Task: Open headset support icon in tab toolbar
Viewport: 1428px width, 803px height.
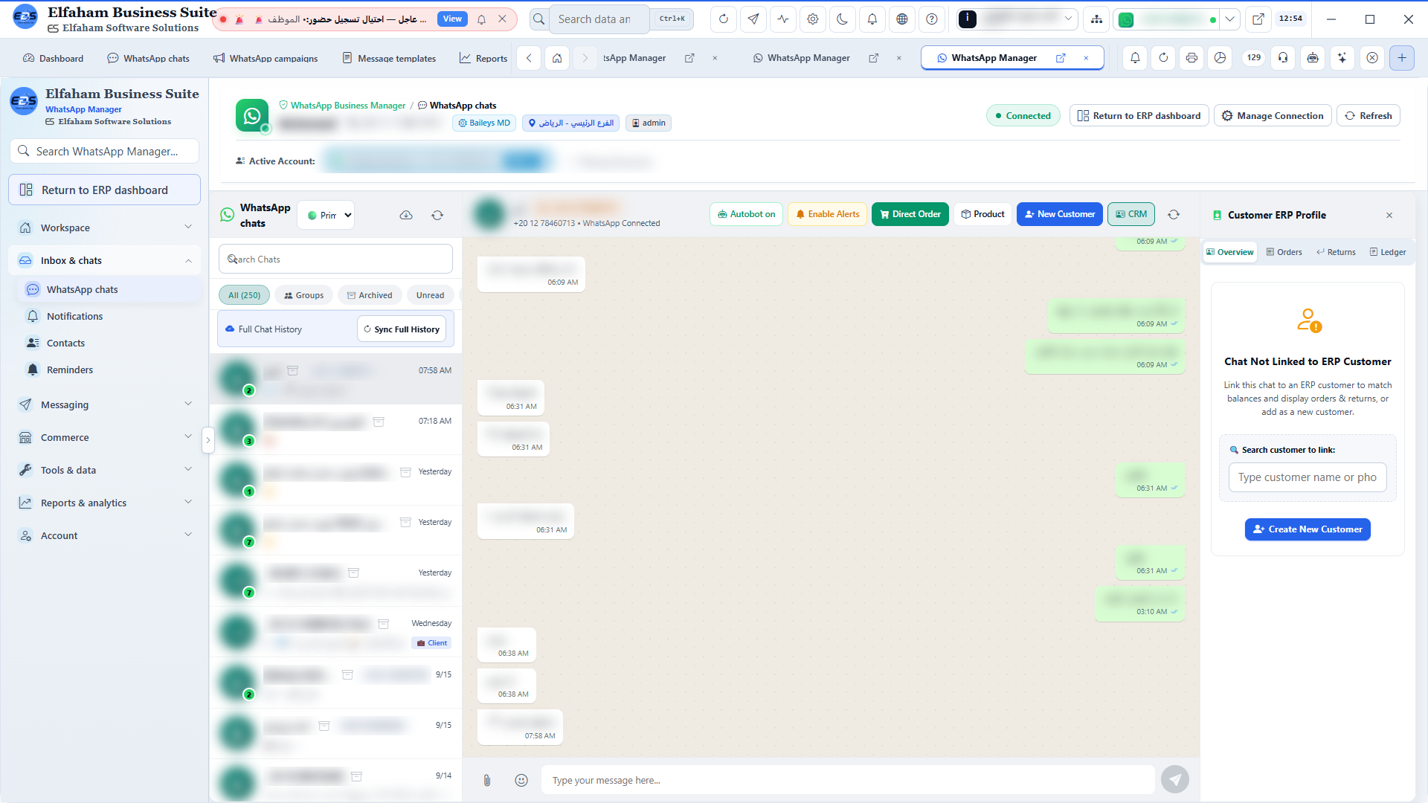Action: point(1284,58)
